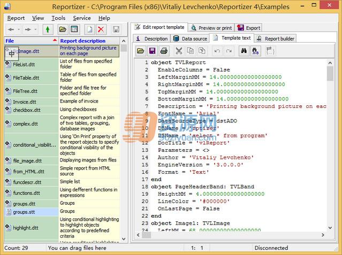
Task: Select from_HTML.dtt in file list
Action: point(31,172)
